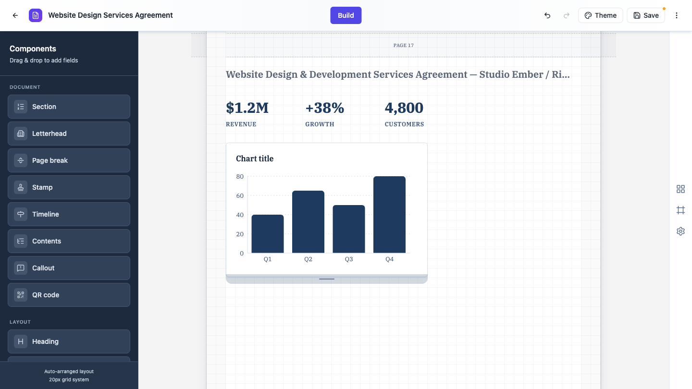Add a Timeline component
Screen dimensions: 692x389
(x=69, y=214)
